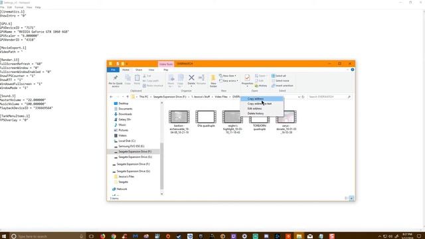The width and height of the screenshot is (425, 239).
Task: Open Notepad's Edit menu
Action: pyautogui.click(x=9, y=7)
